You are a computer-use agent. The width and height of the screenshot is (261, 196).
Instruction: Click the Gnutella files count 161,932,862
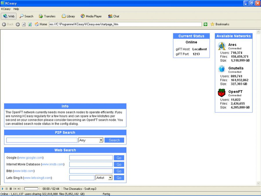(239, 80)
